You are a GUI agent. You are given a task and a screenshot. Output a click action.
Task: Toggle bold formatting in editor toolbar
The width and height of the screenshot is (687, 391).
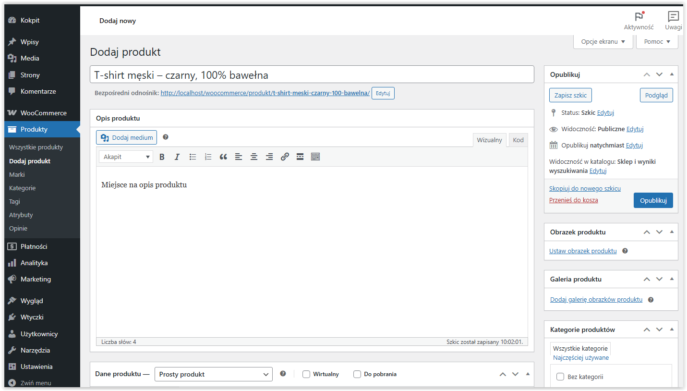click(162, 157)
